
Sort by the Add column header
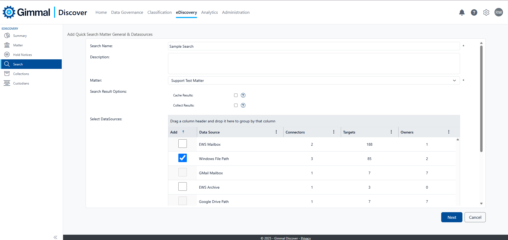174,132
